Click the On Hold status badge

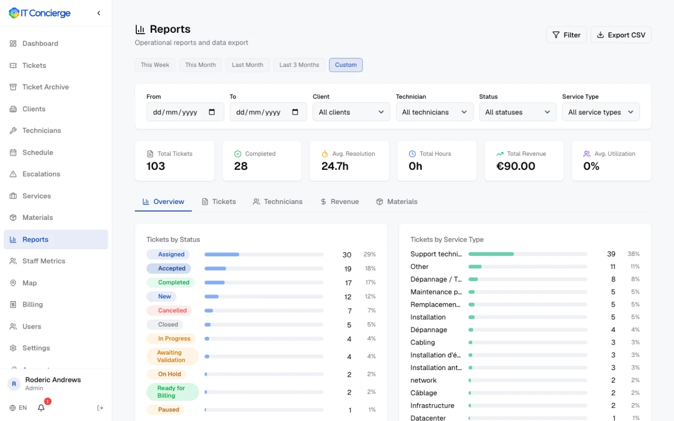(167, 374)
